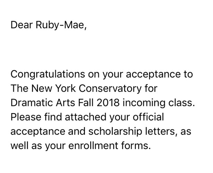Image resolution: width=213 pixels, height=173 pixels.
Task: Click the word Arts
Action: [x=65, y=102]
